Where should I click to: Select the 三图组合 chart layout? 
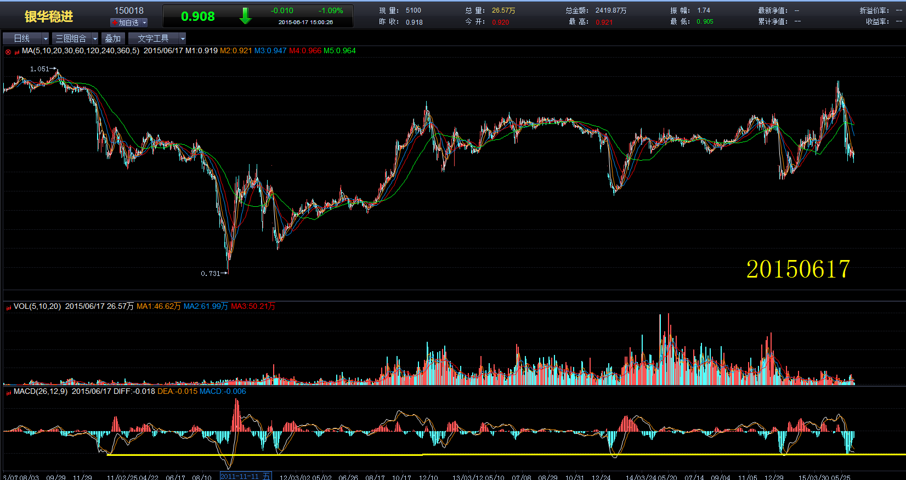coord(71,38)
